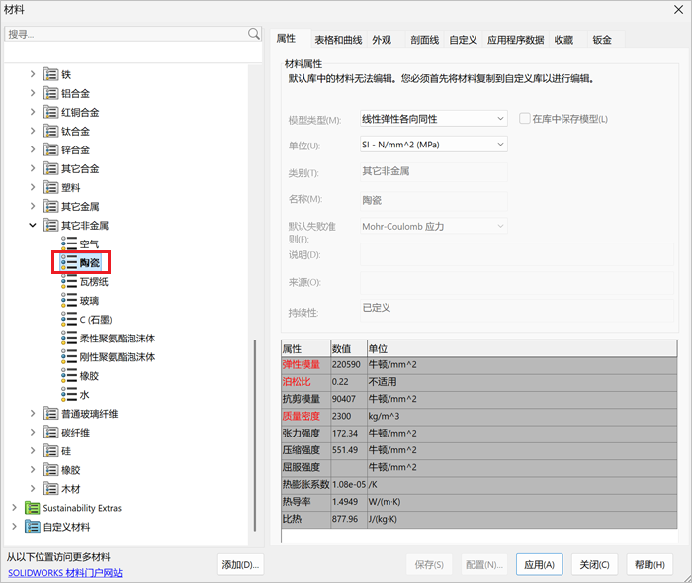Image resolution: width=692 pixels, height=583 pixels.
Task: Click the 玻璃 material icon
Action: tap(69, 301)
